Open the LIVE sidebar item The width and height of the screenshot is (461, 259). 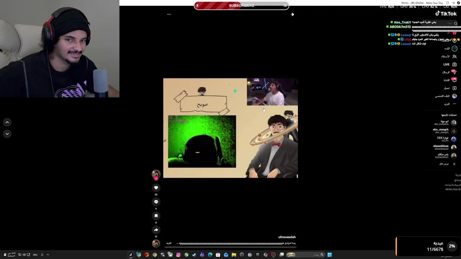(x=450, y=64)
